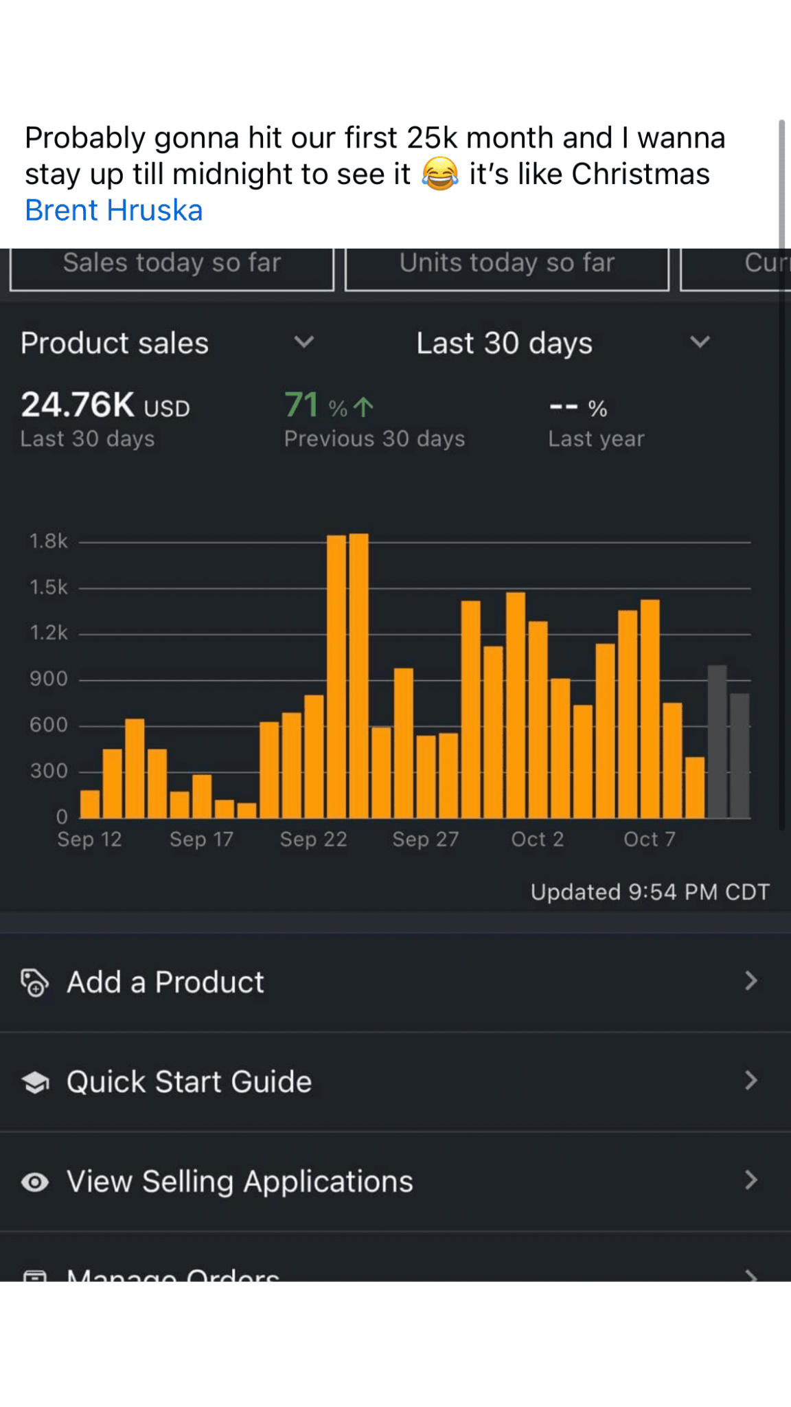Click the first gray bar in the chart

[717, 742]
